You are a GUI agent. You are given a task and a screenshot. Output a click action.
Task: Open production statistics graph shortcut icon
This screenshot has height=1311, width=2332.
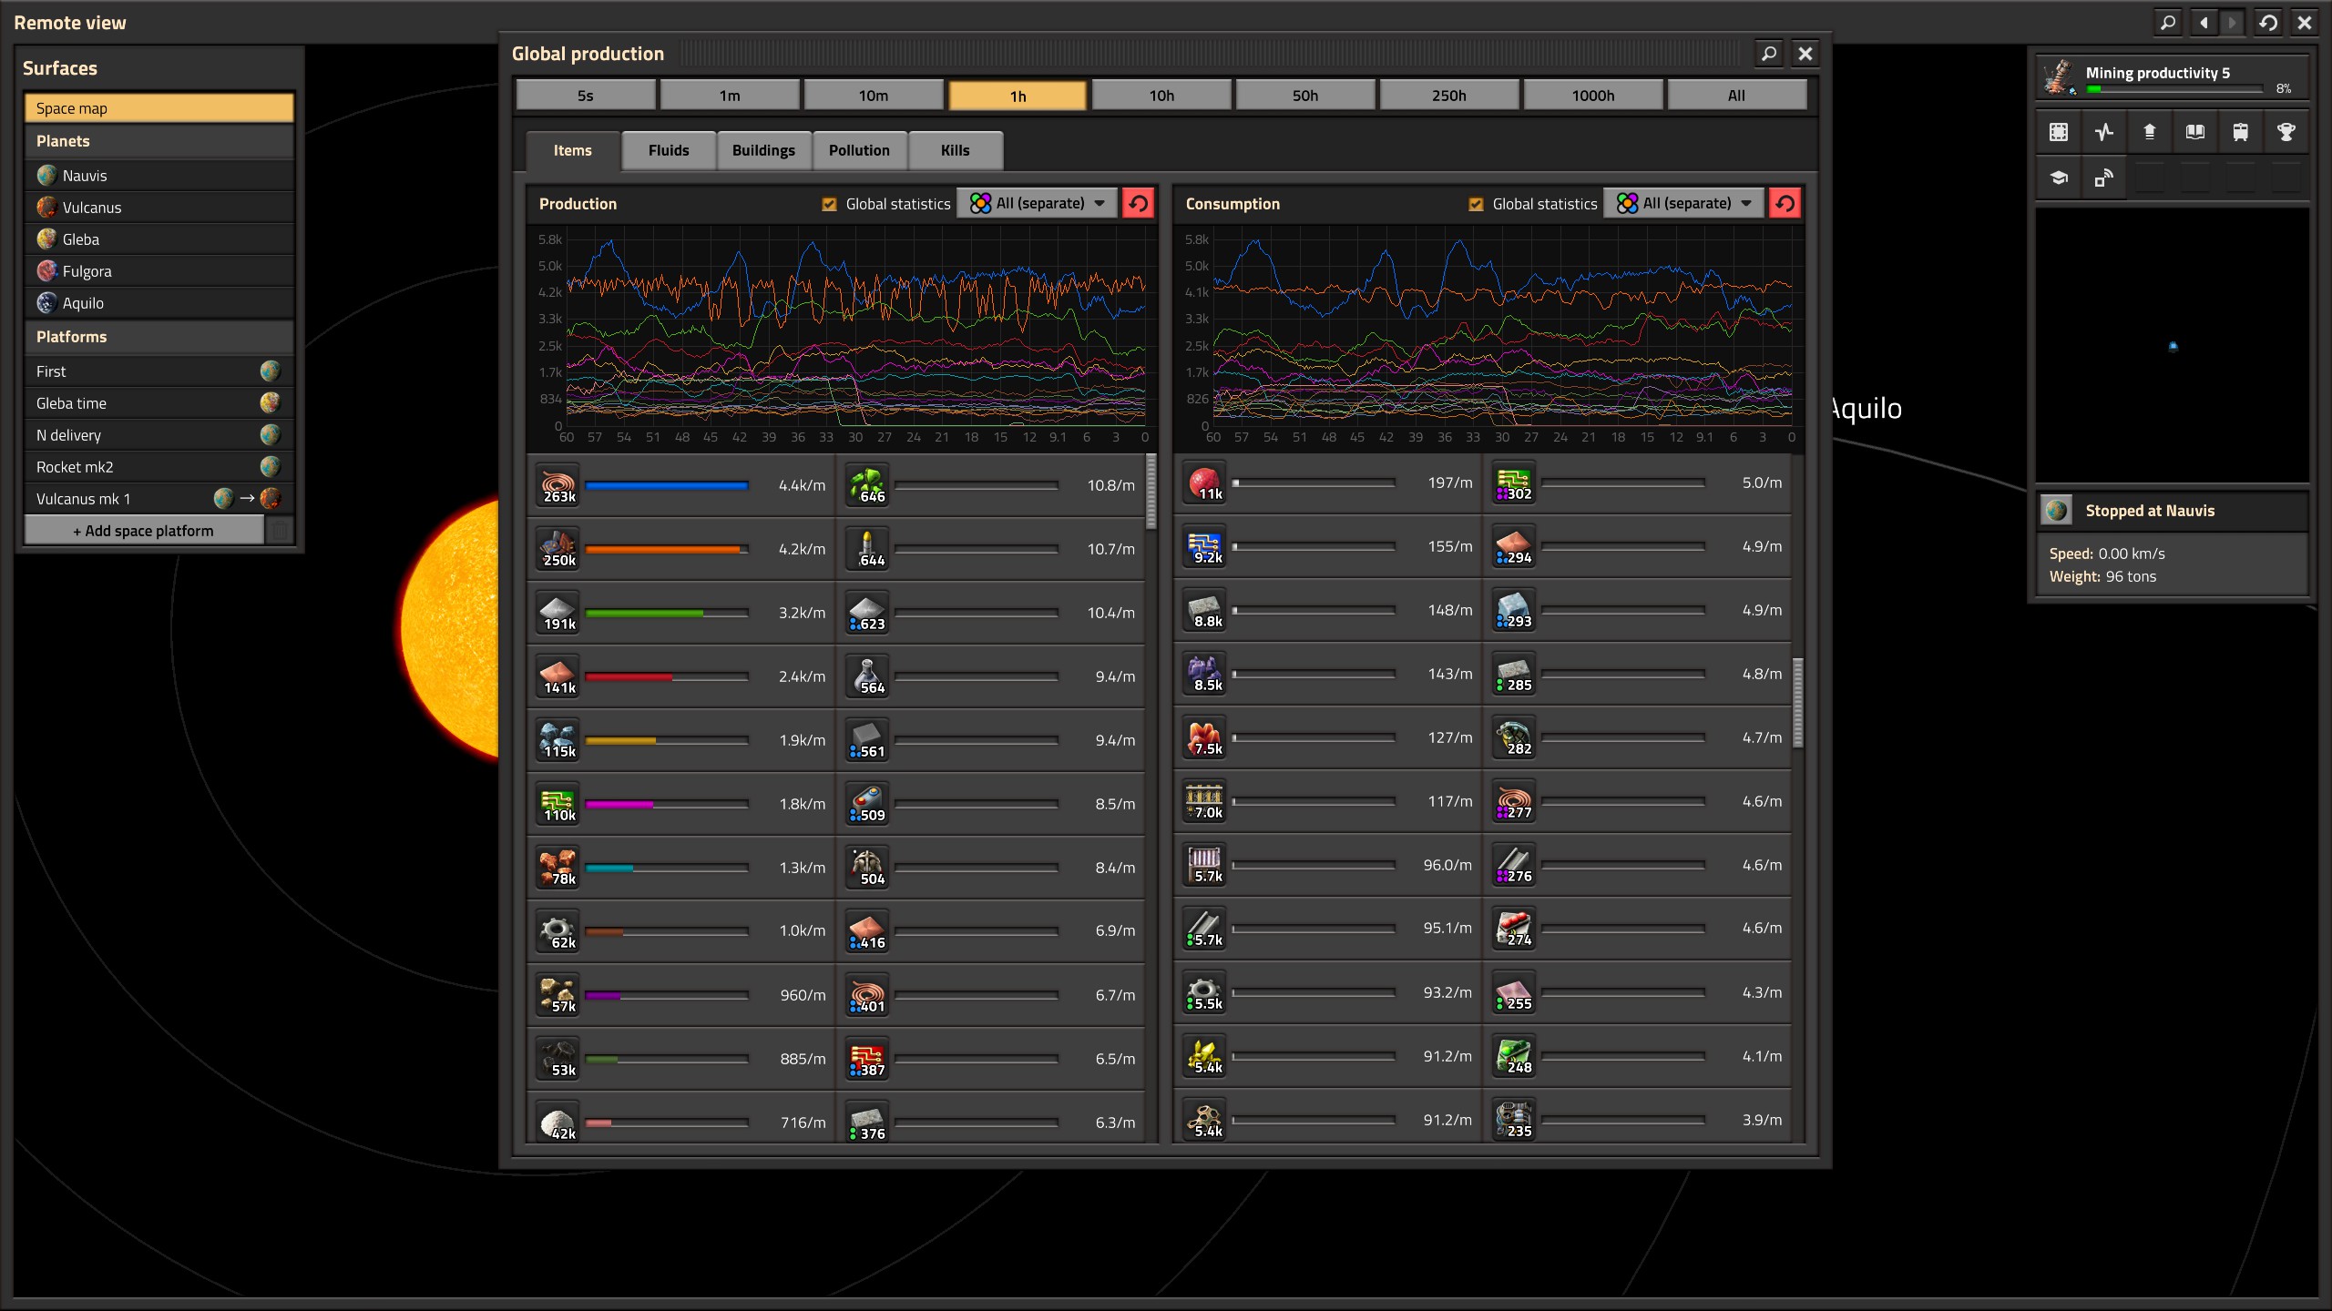2103,132
